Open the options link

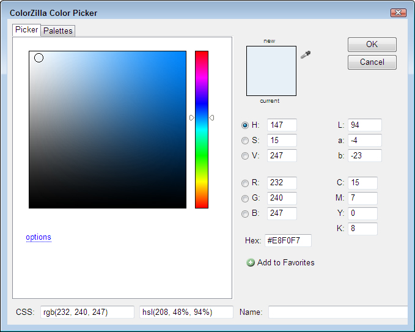pos(39,237)
